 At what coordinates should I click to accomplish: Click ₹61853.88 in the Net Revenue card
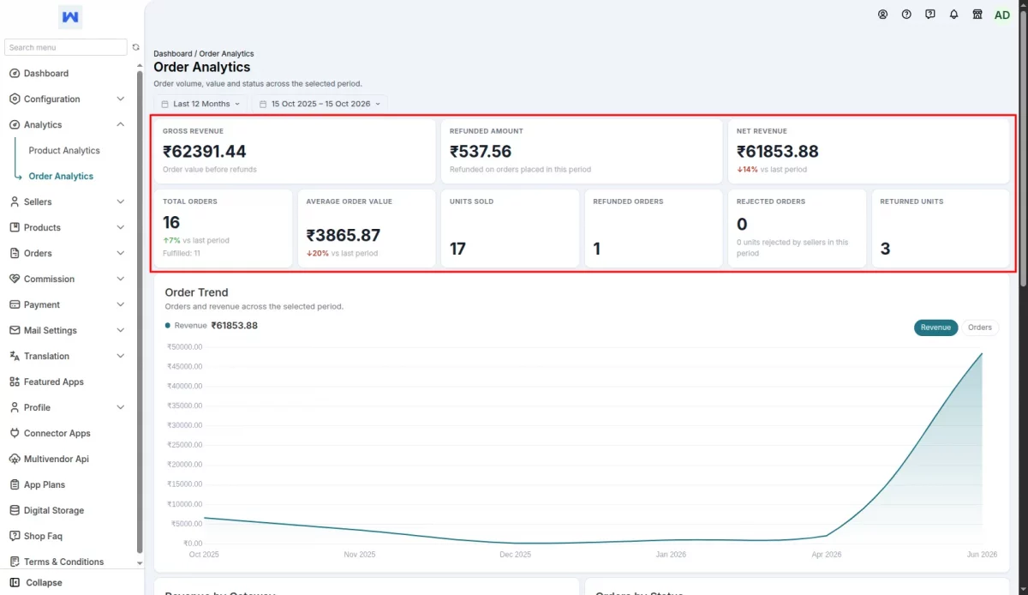click(778, 152)
